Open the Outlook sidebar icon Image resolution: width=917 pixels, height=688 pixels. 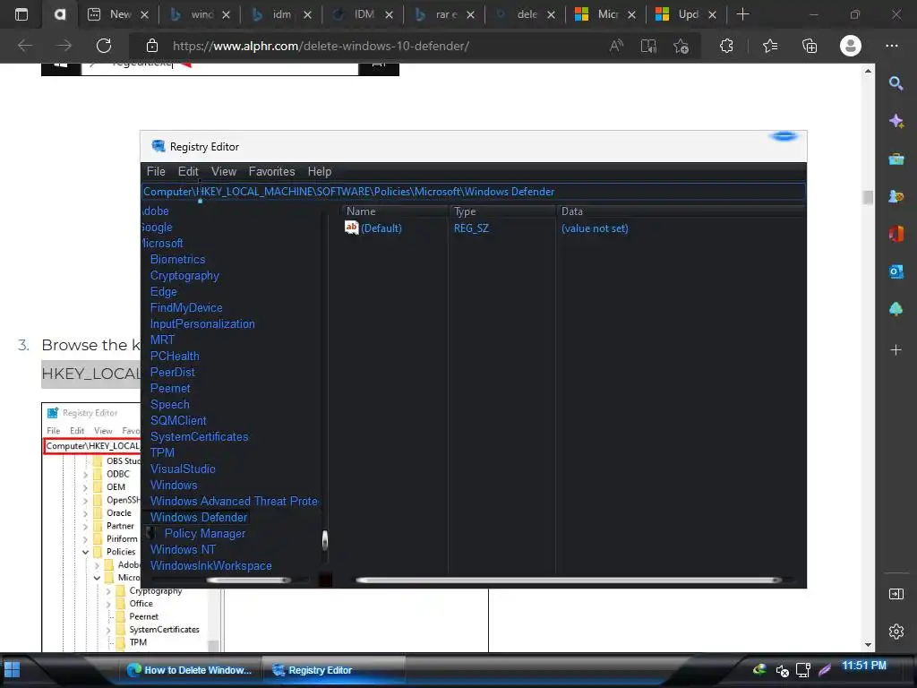click(896, 271)
